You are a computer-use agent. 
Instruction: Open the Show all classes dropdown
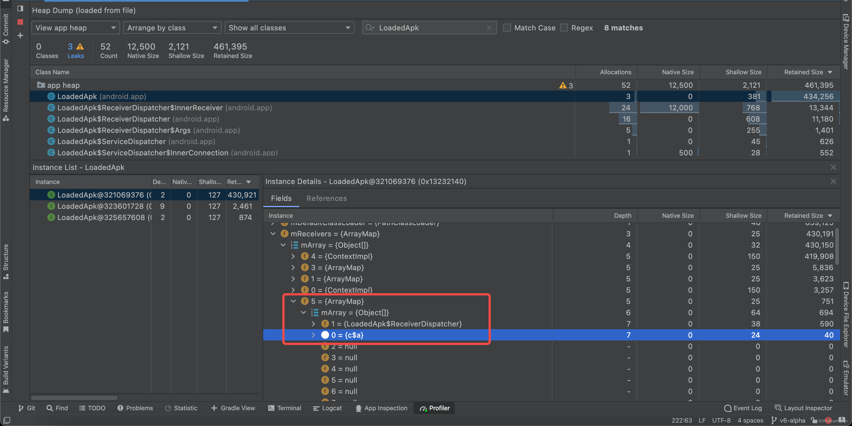[x=289, y=28]
